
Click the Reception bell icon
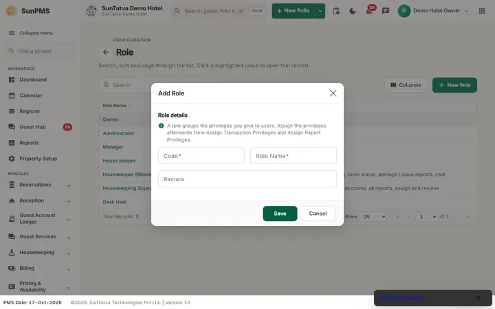tap(12, 201)
